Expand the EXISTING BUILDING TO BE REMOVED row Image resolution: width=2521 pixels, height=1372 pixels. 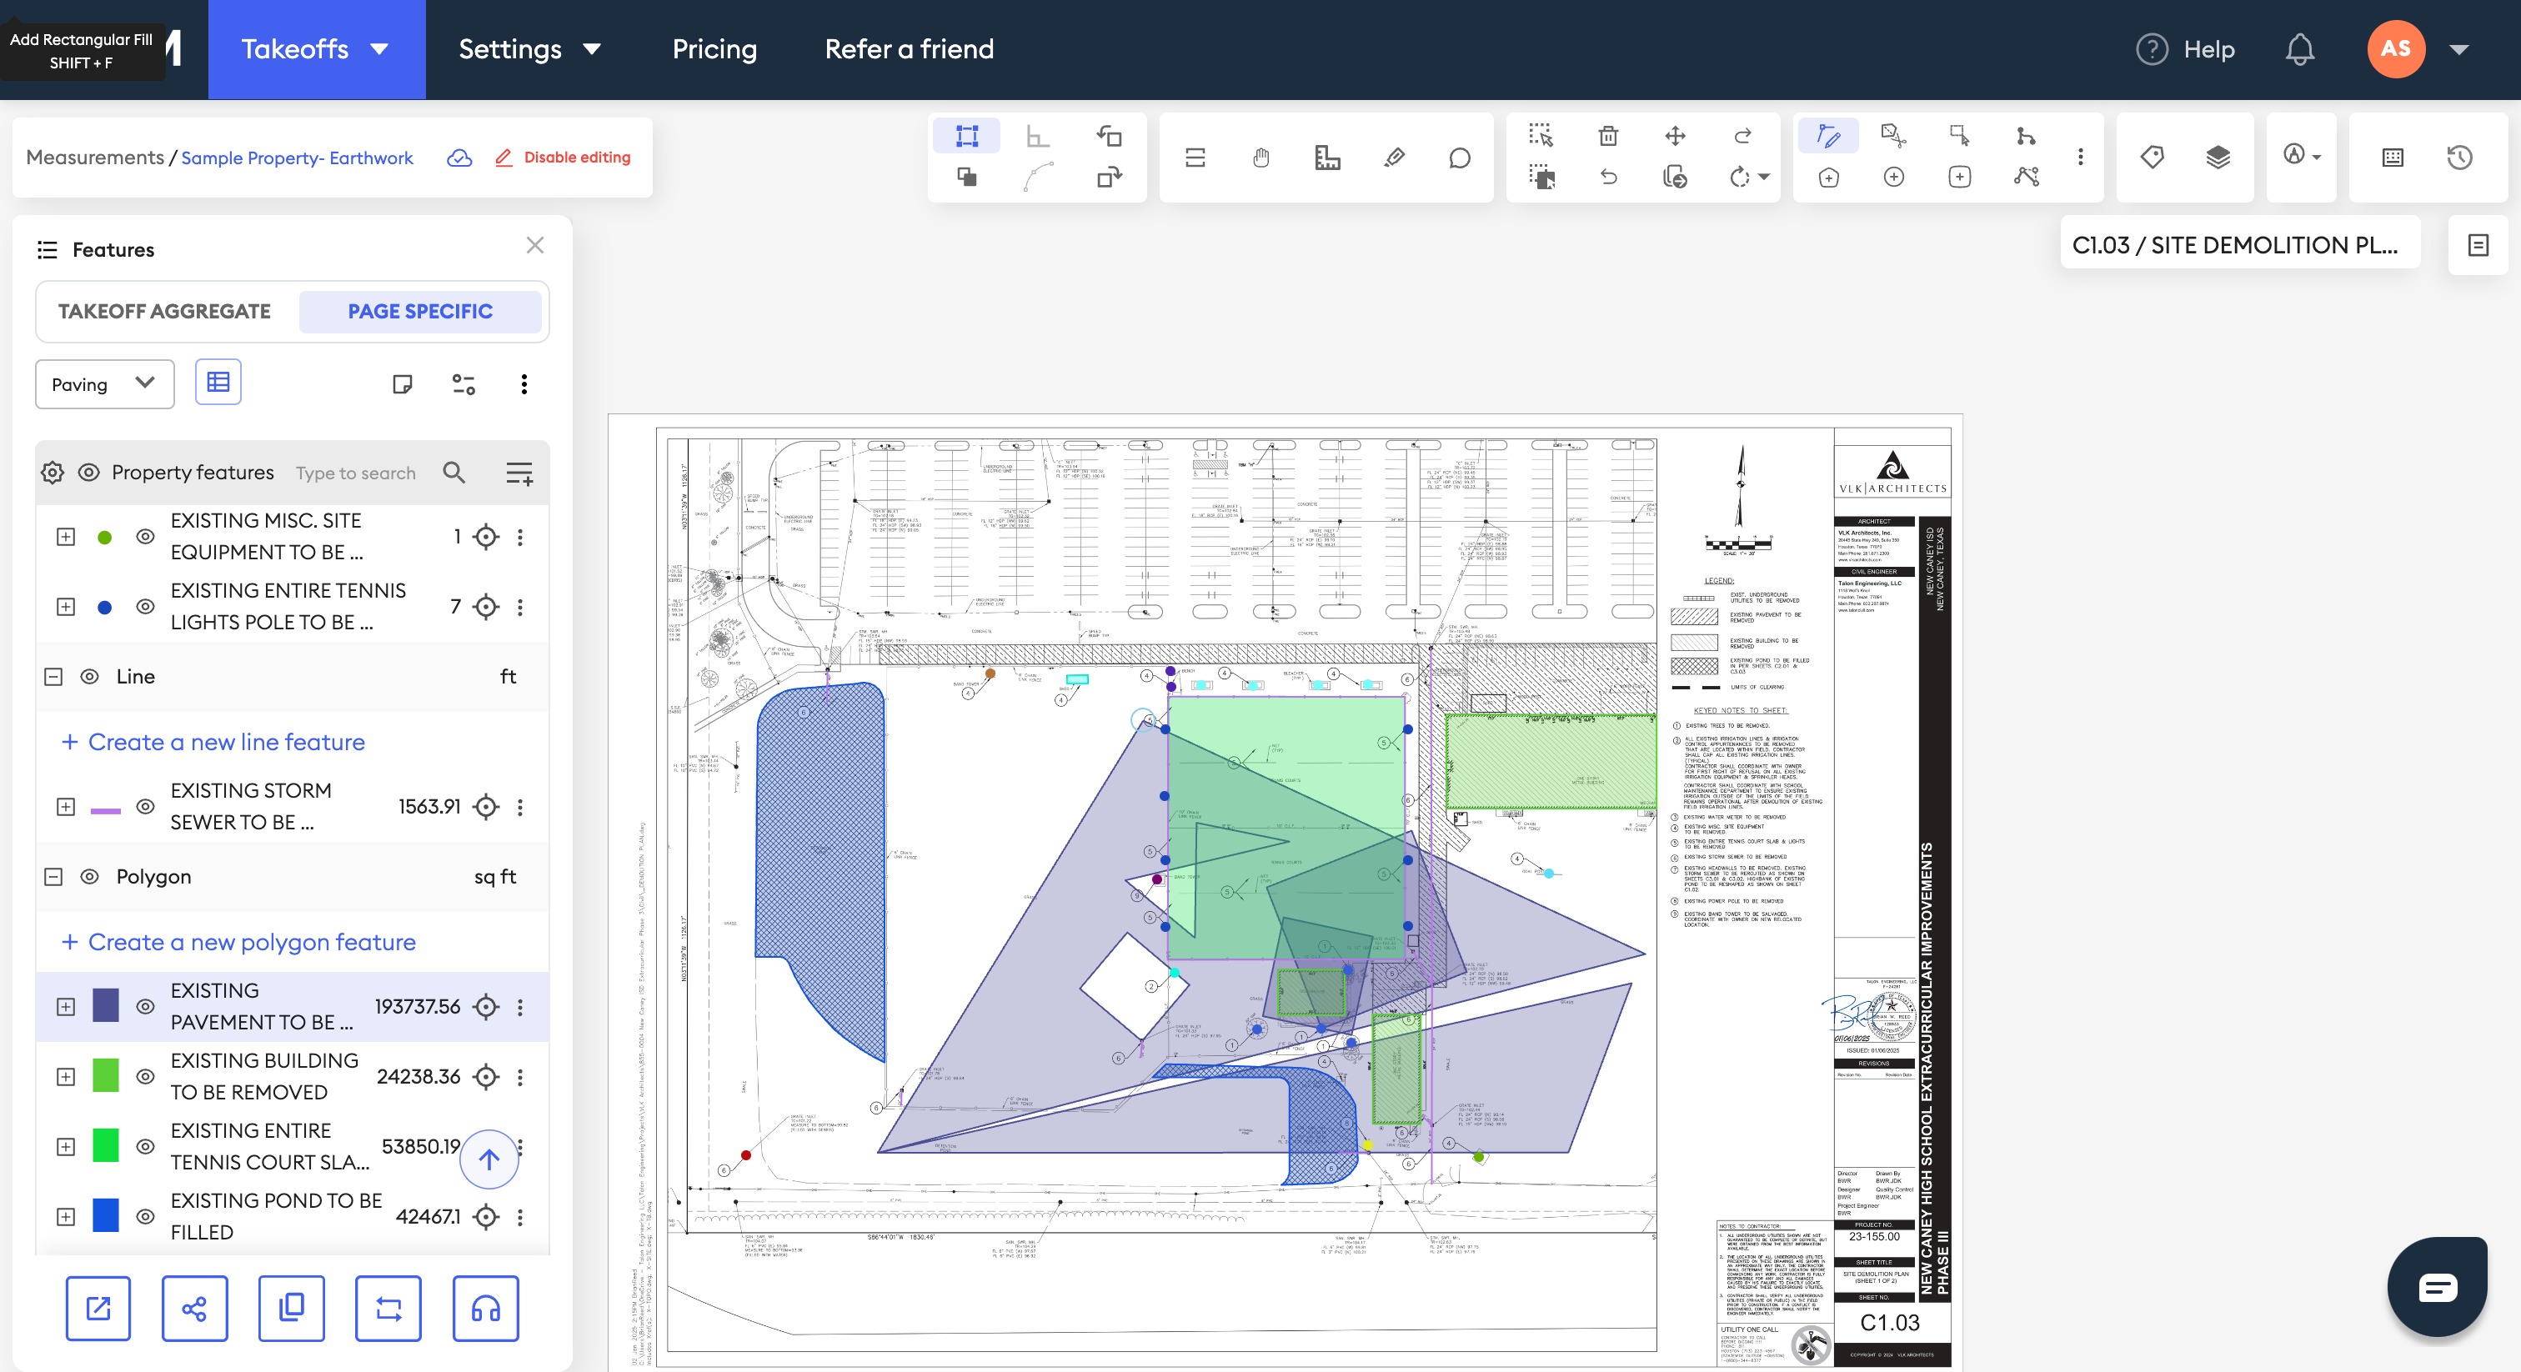tap(66, 1076)
